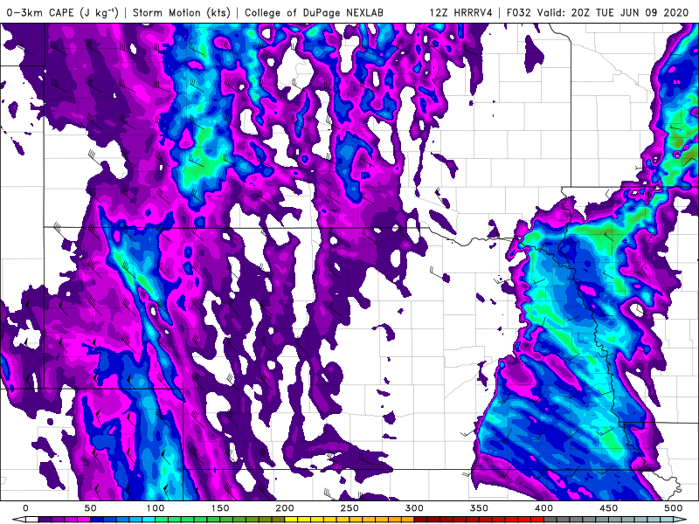
Task: Click the 'College of DuPage NEXLAB' text
Action: click(x=314, y=12)
